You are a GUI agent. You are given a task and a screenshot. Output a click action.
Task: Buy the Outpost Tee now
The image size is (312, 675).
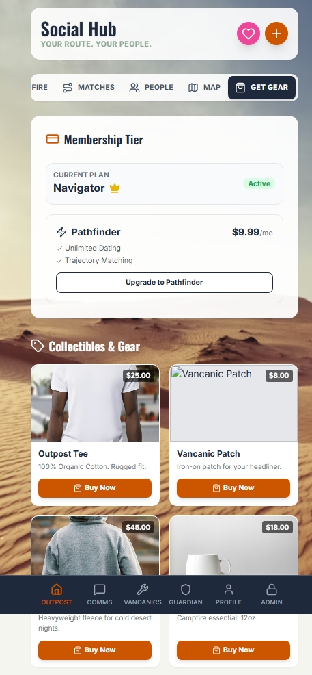(x=95, y=487)
